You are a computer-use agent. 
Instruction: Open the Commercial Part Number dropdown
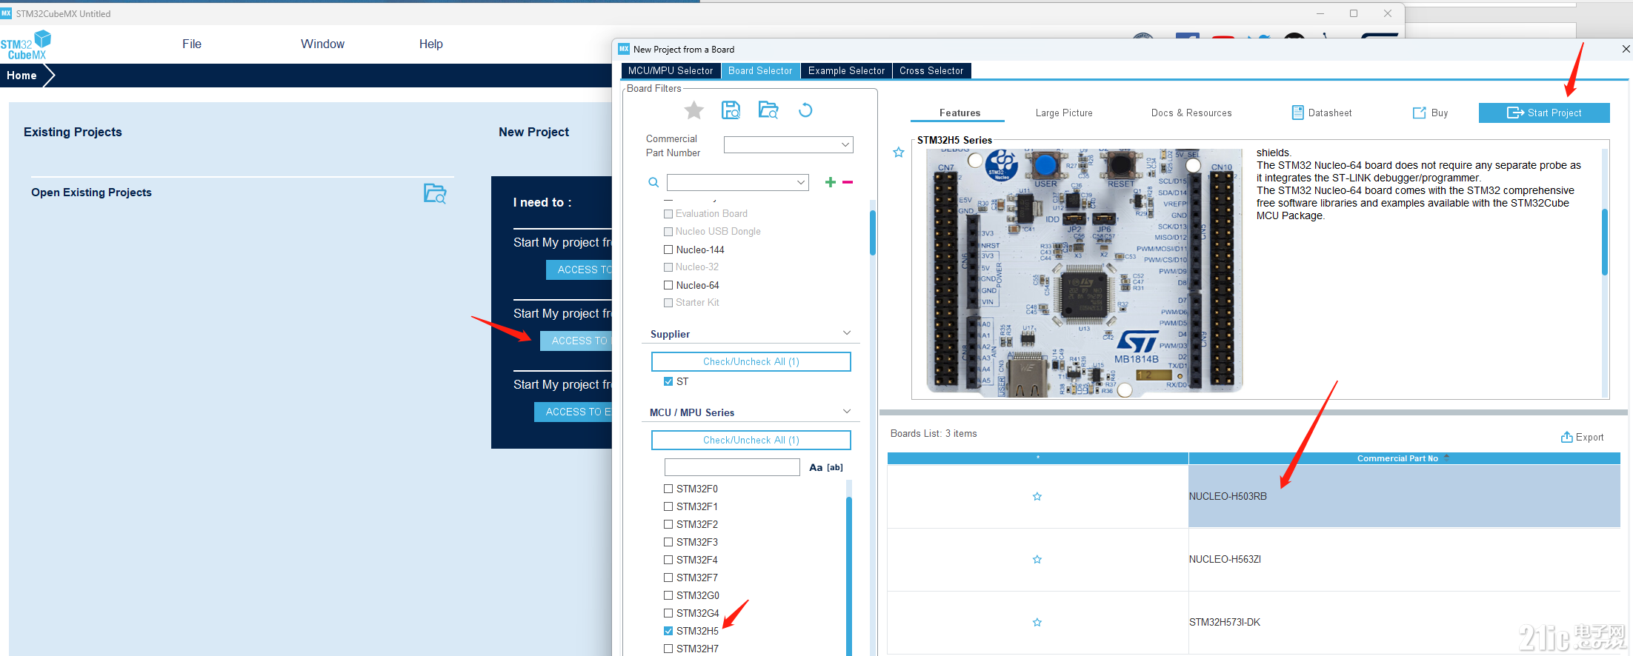pyautogui.click(x=845, y=145)
